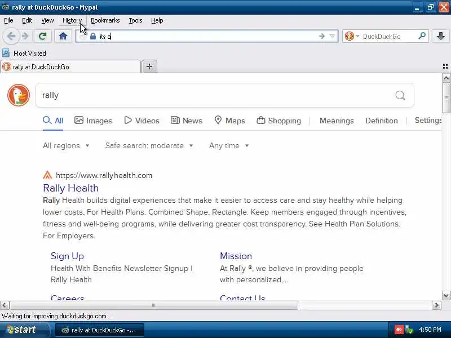
Task: Open the Windows Start button
Action: click(x=25, y=330)
